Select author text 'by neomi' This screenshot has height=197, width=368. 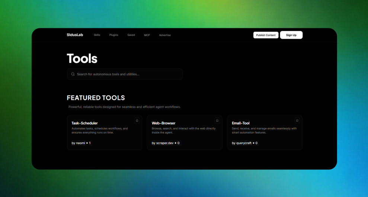79,143
